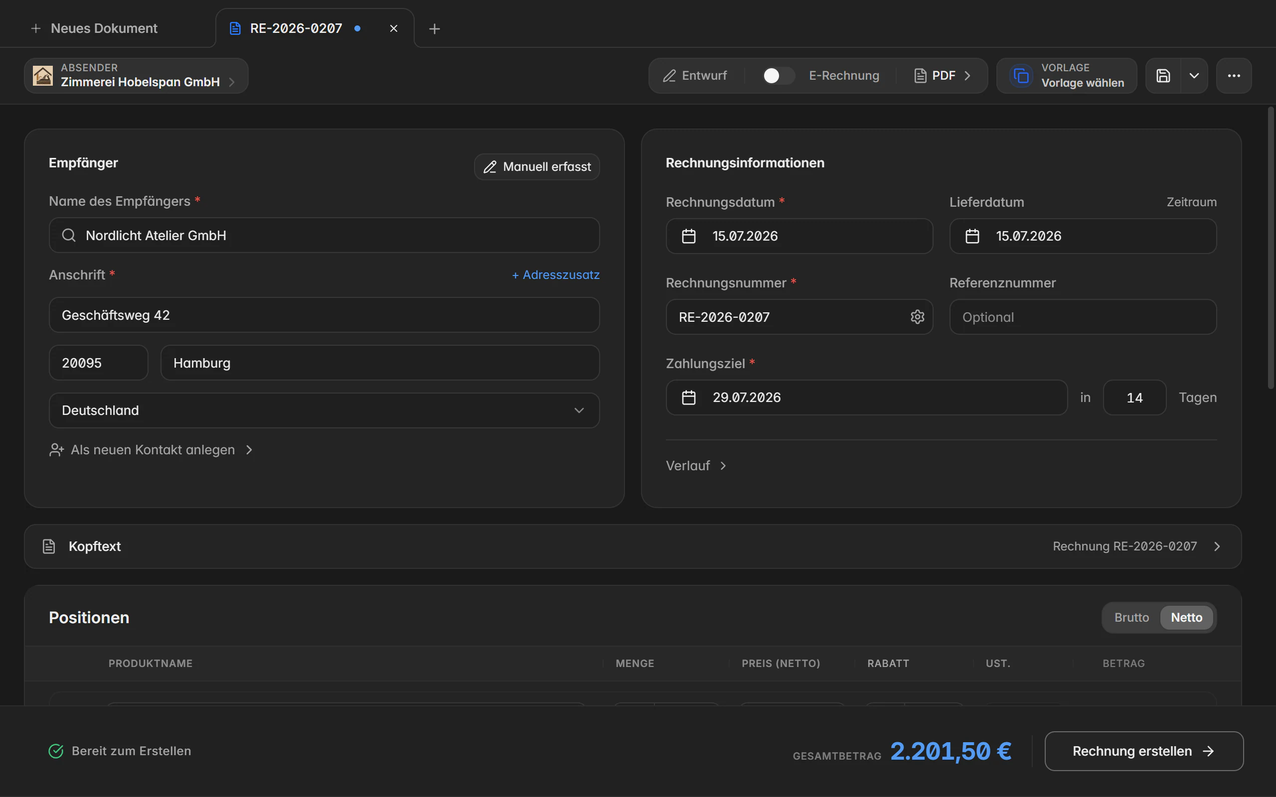This screenshot has width=1276, height=797.
Task: Click the city field Hamburg
Action: click(x=380, y=363)
